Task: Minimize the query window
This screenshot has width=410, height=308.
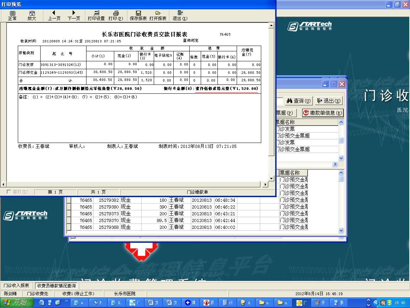Action: pyautogui.click(x=325, y=84)
